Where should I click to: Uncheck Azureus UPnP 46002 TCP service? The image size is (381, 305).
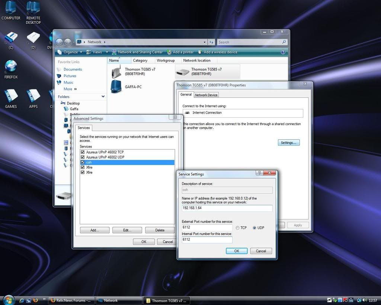click(x=83, y=152)
